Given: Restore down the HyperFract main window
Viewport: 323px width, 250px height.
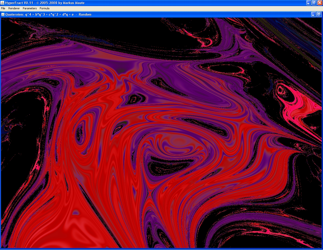Looking at the screenshot, I should coord(314,3).
